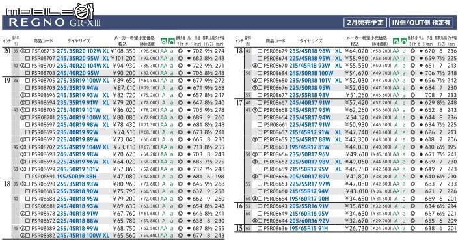Image resolution: width=458 pixels, height=241 pixels.
Task: Click the price ¥89,650
Action: 124,80
